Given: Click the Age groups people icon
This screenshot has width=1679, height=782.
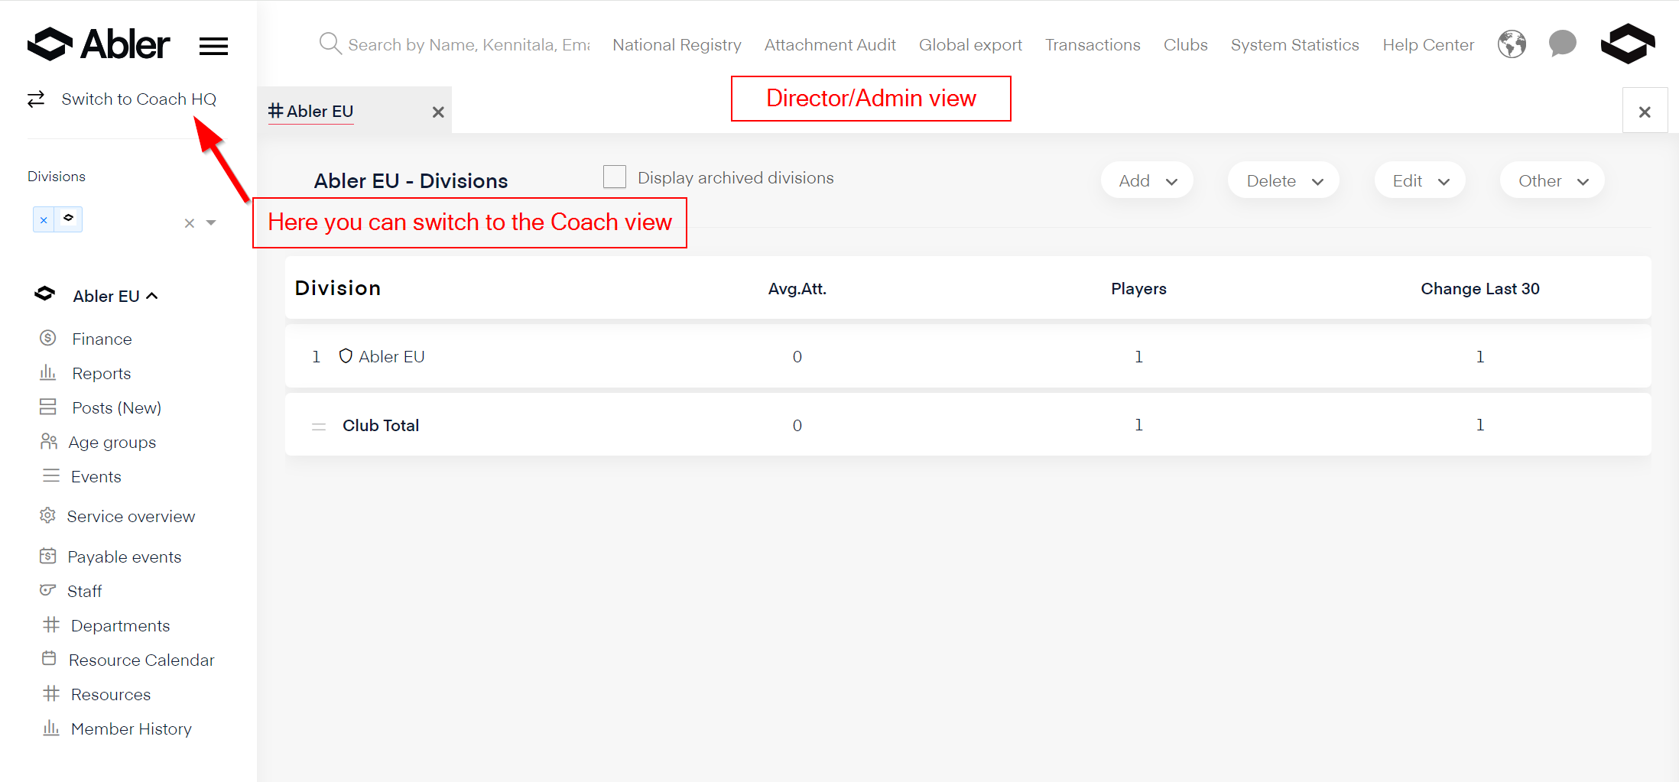Looking at the screenshot, I should (x=48, y=441).
